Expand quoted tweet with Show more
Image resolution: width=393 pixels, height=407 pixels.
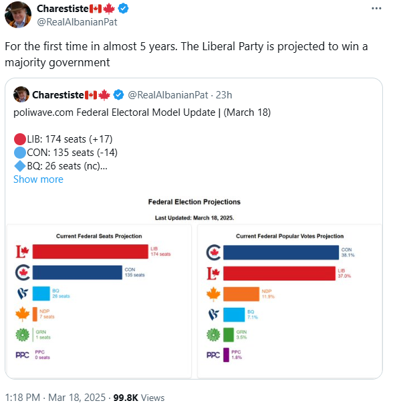click(38, 179)
